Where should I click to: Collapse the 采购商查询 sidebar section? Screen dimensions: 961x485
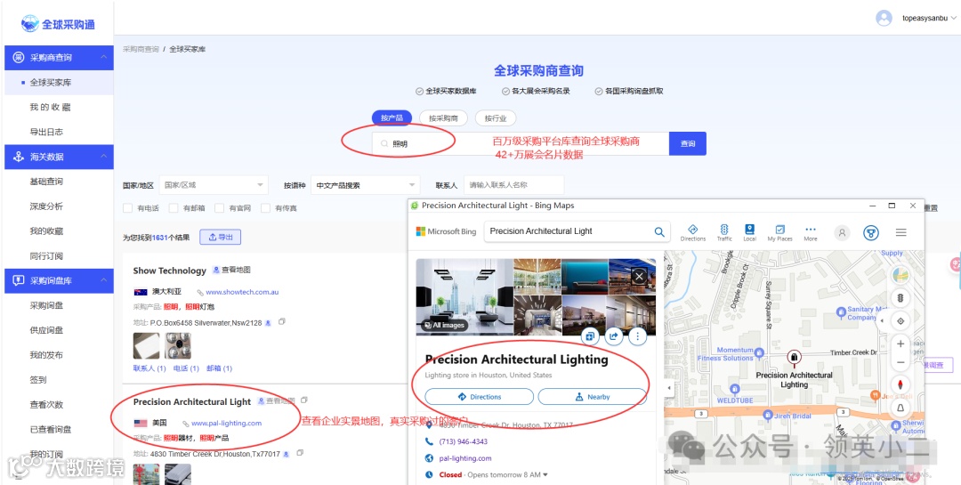click(x=103, y=57)
